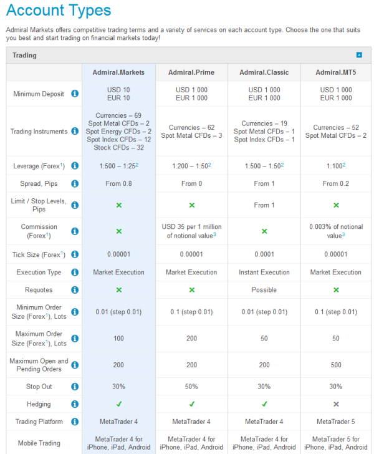Click info icon beside Tick Size
Viewport: 374px width, 454px height.
(x=75, y=254)
